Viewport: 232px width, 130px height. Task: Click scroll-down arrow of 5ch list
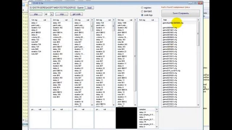pos(135,105)
